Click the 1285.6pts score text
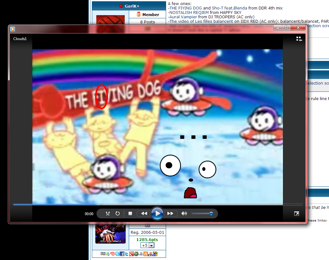329x260 pixels. click(147, 239)
